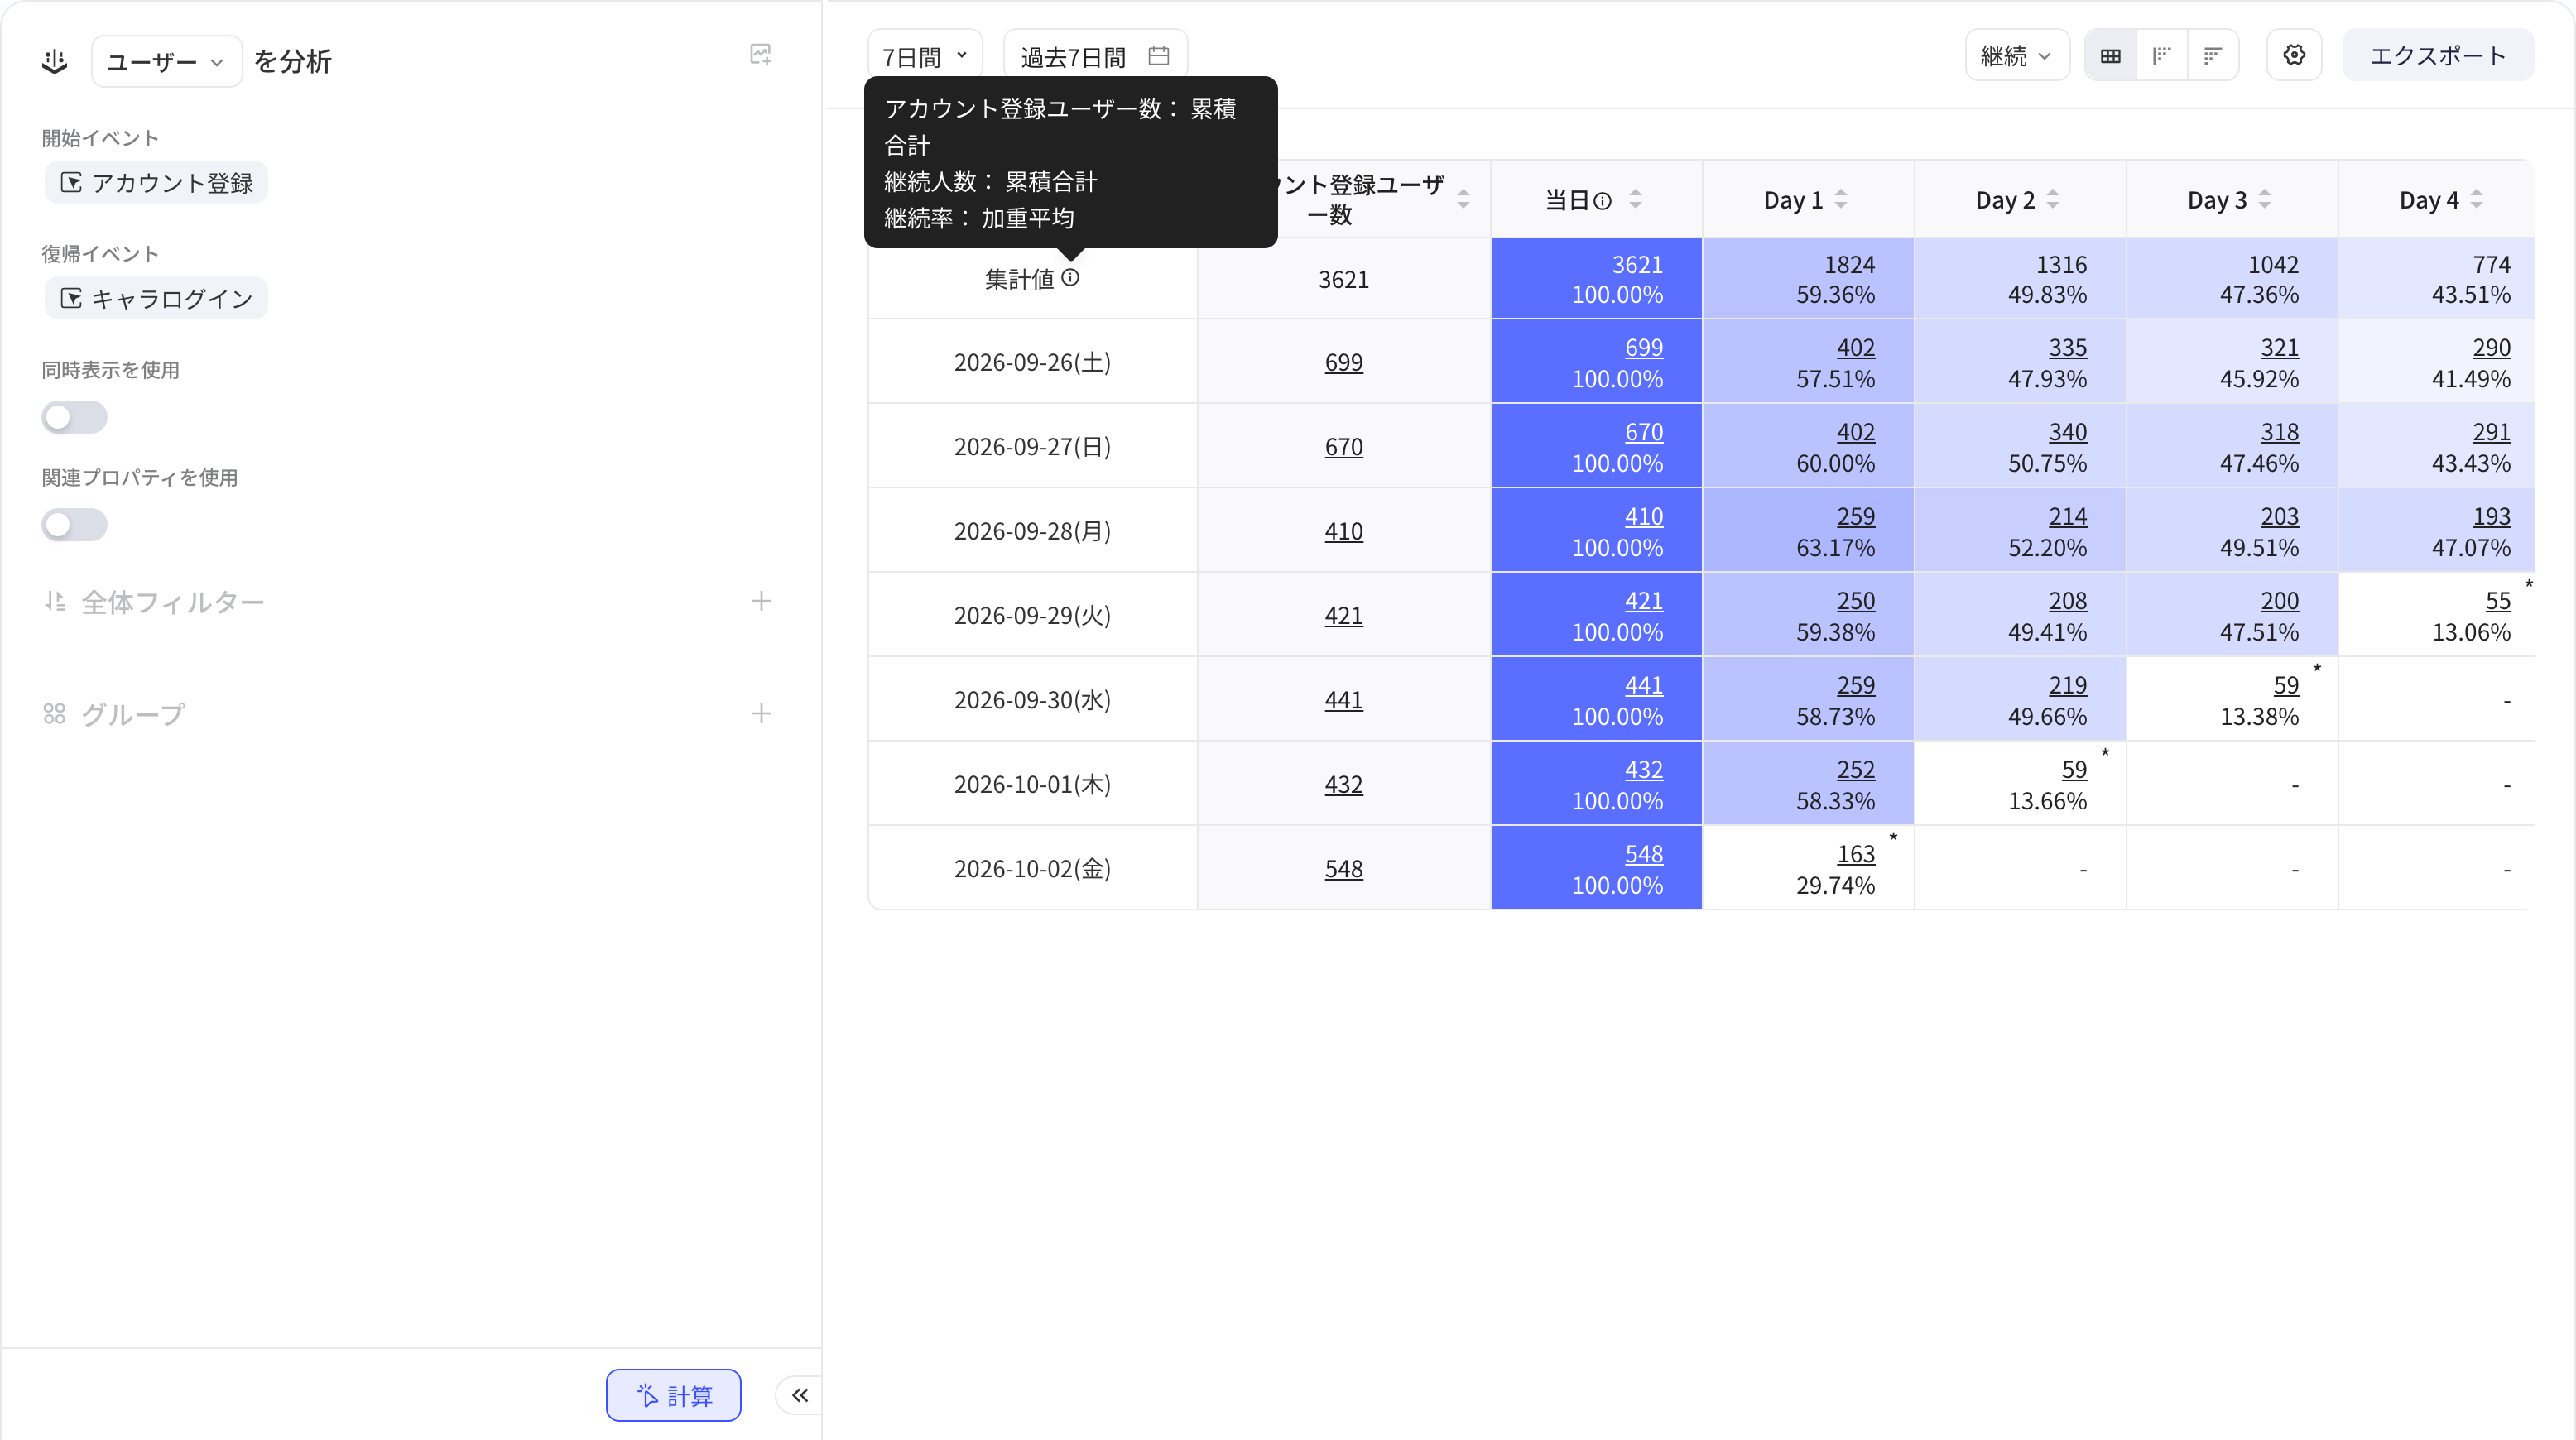Click the 全体フィルター section label

[173, 602]
